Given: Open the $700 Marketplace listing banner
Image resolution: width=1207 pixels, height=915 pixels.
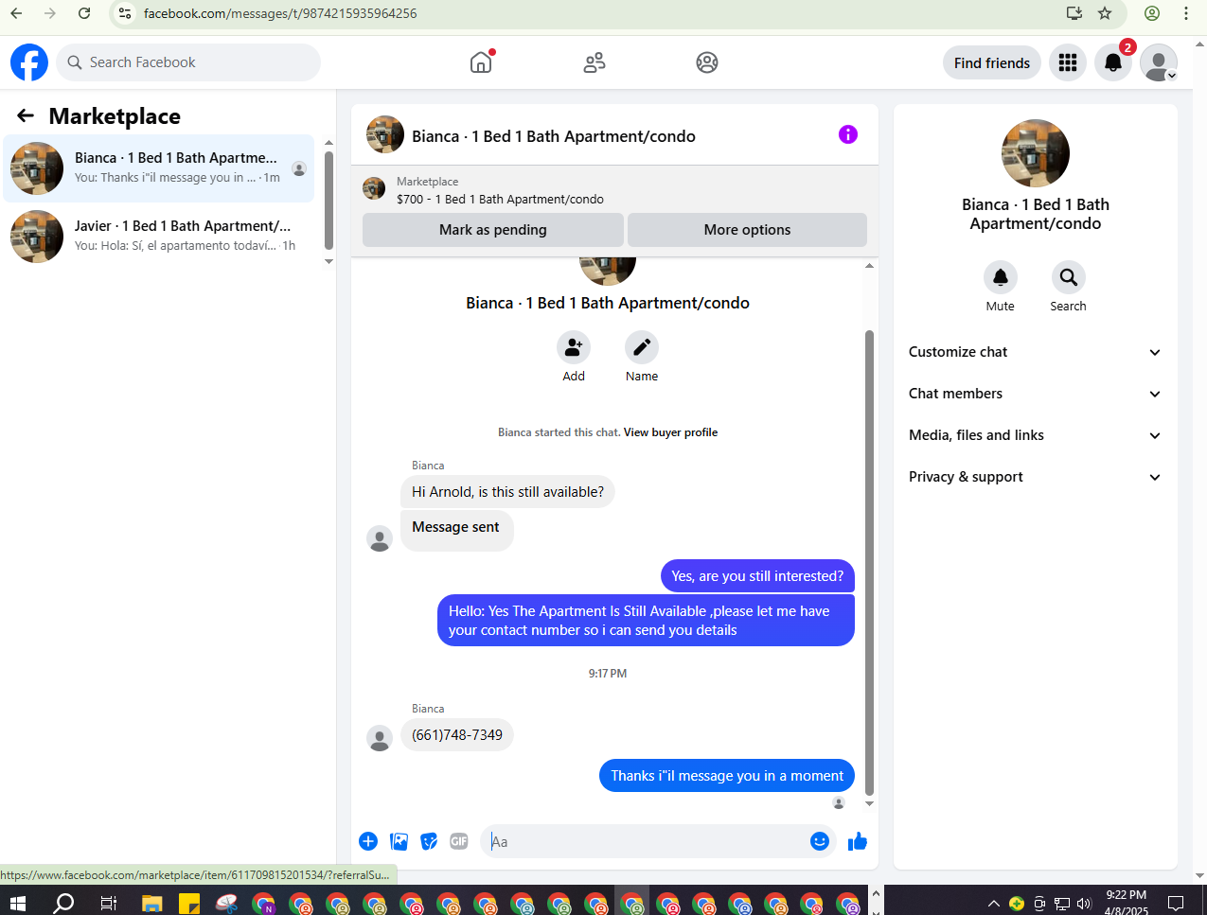Looking at the screenshot, I should point(614,190).
